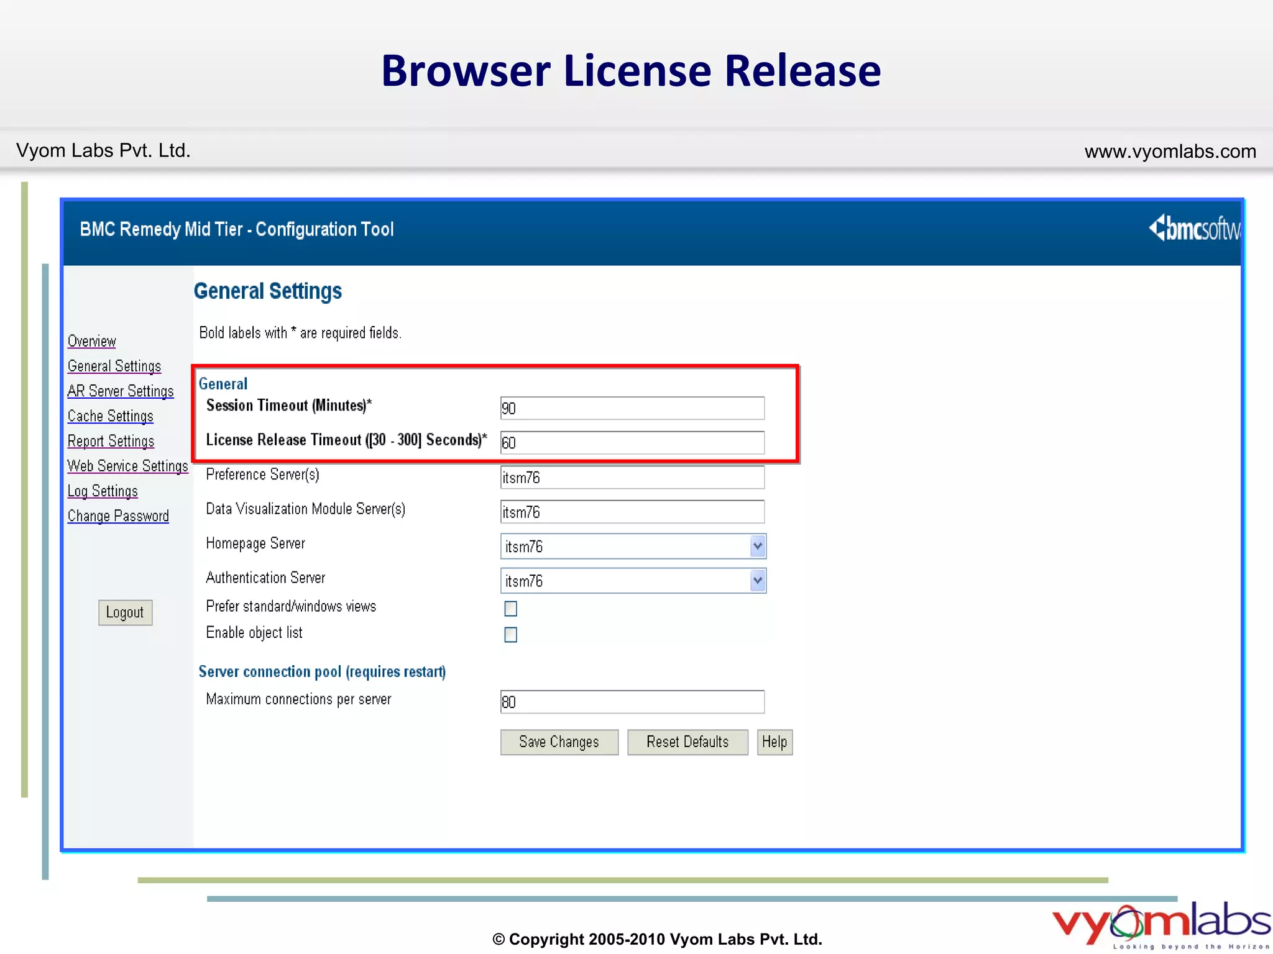Image resolution: width=1273 pixels, height=954 pixels.
Task: Click the 'Browser License Release' slide title
Action: [631, 70]
